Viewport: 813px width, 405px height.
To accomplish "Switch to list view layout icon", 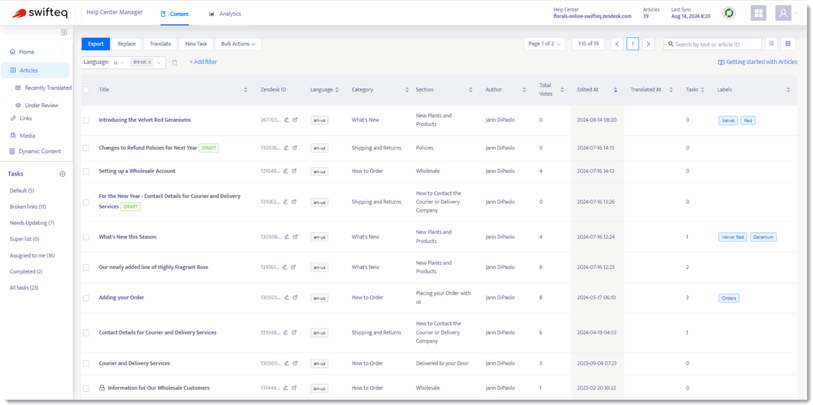I will coord(772,44).
